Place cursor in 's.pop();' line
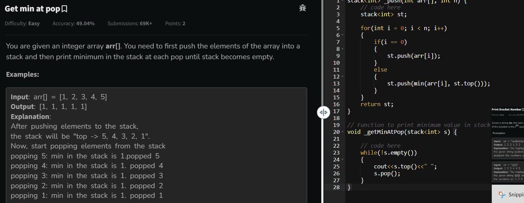Screen dimensions: 524x203 click(387, 173)
